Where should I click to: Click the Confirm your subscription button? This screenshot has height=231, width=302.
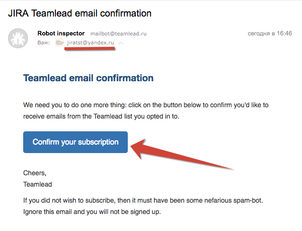coord(75,142)
